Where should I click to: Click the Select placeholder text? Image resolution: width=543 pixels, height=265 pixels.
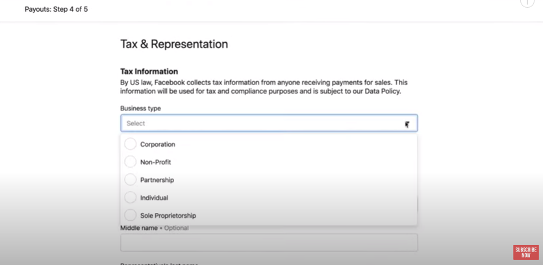click(x=136, y=123)
